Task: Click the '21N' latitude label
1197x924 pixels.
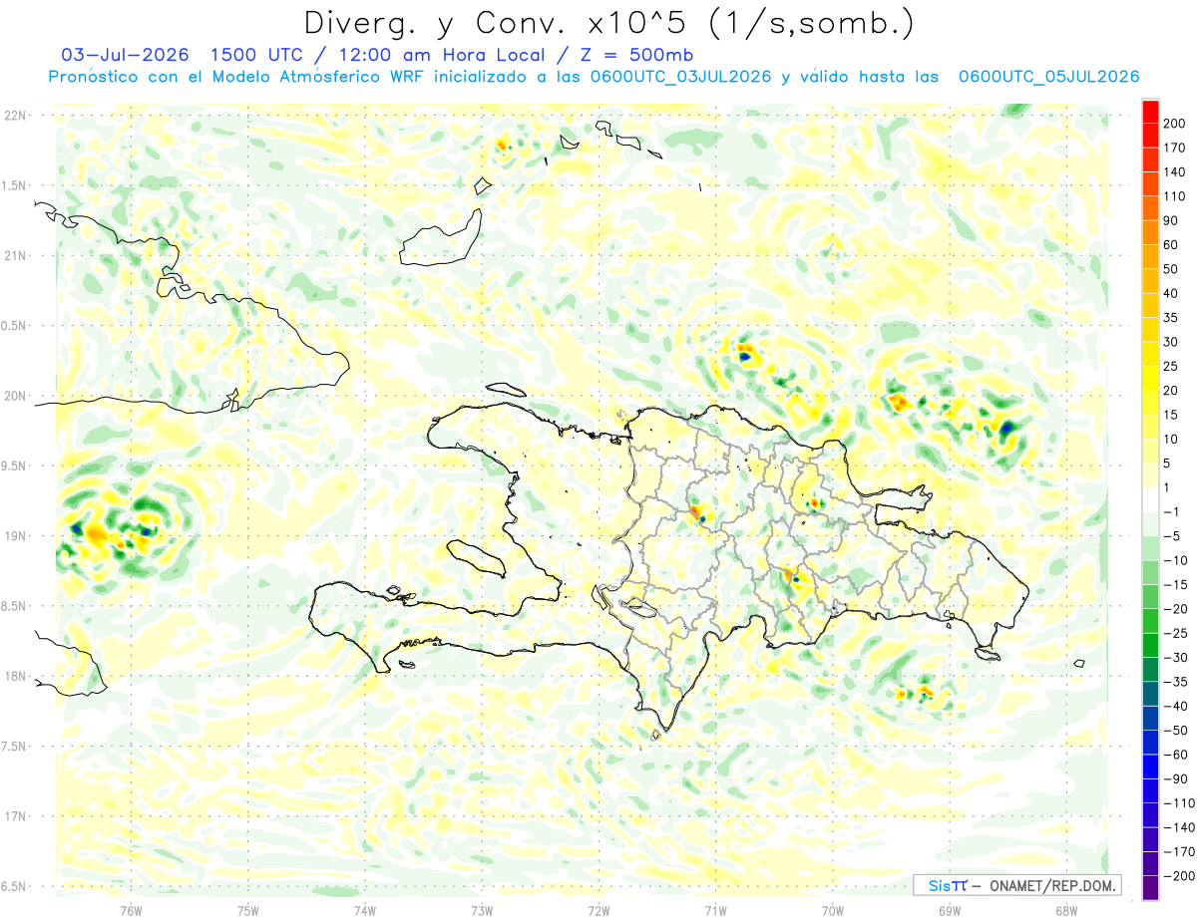Action: 14,255
